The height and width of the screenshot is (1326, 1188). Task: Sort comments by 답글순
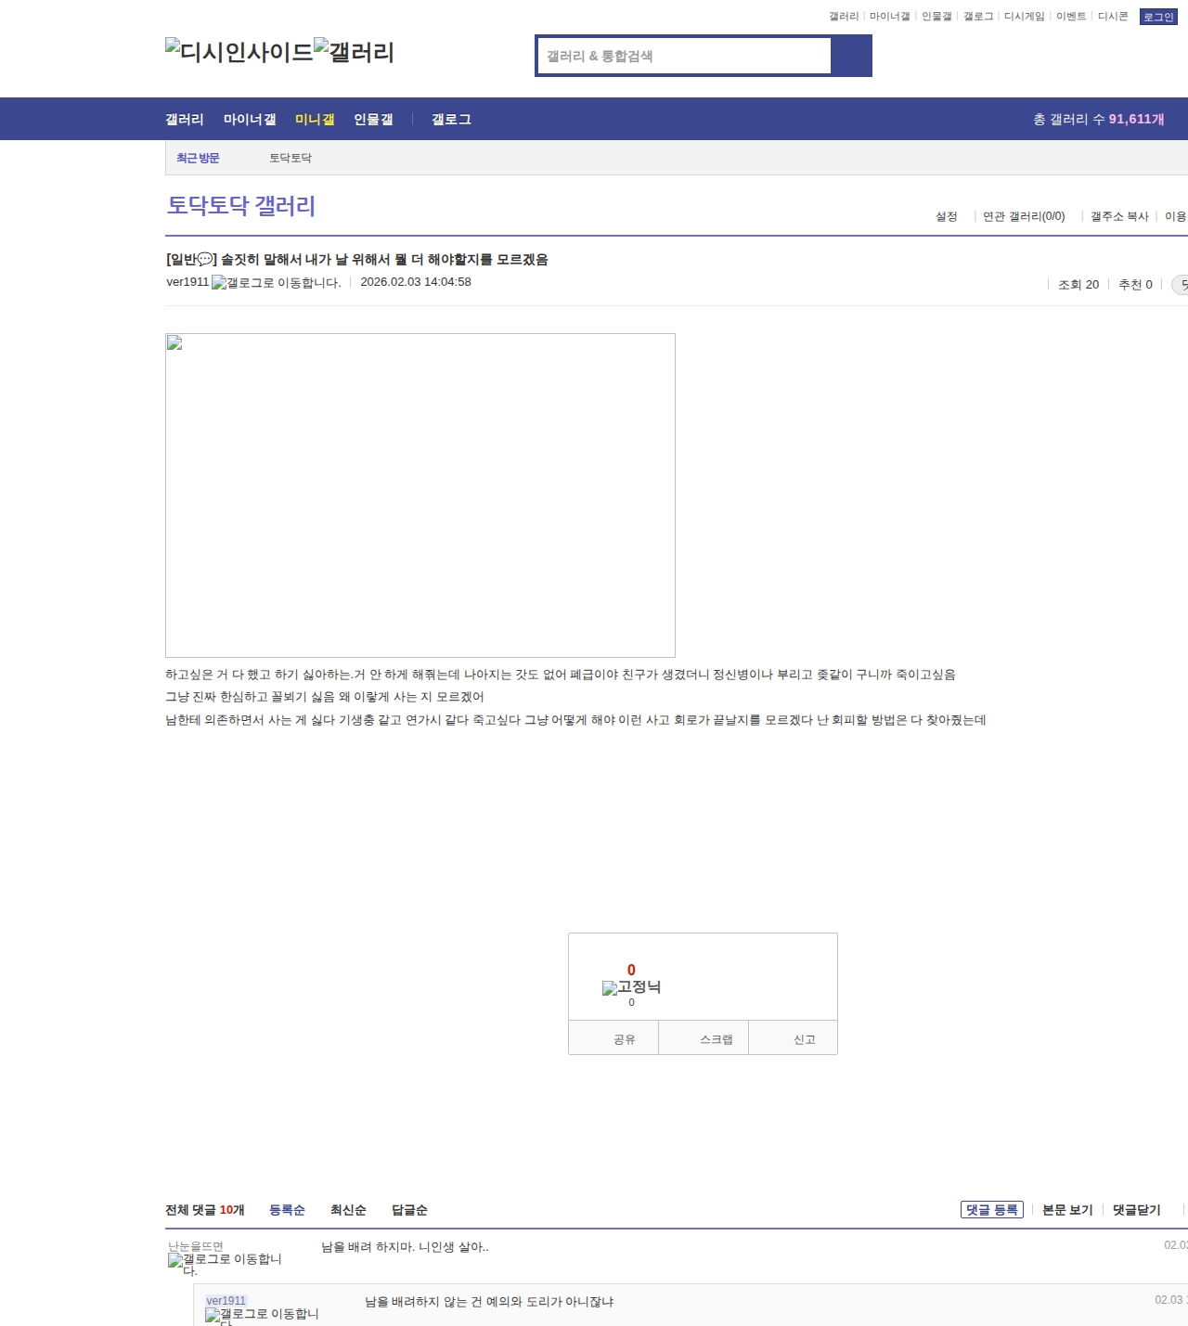pos(409,1210)
